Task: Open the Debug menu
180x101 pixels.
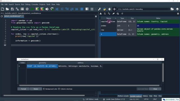Action: coord(28,4)
